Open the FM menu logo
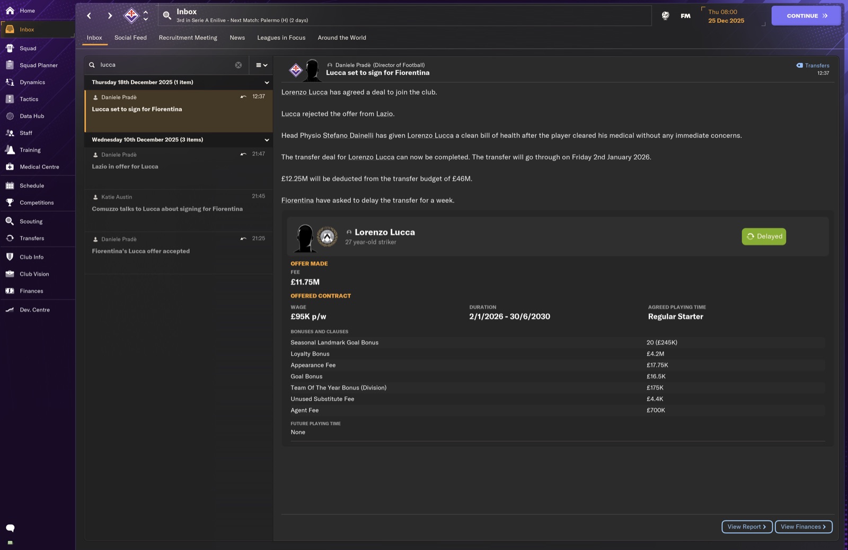This screenshot has height=550, width=848. point(685,16)
